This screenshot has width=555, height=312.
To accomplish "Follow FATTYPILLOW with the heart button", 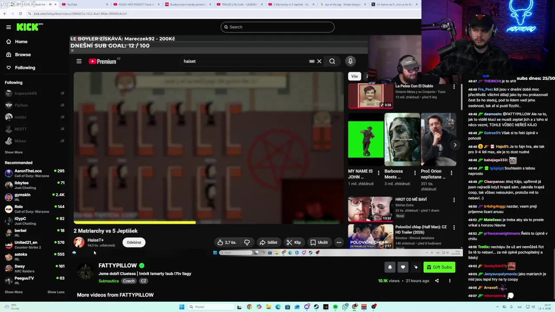I will click(x=403, y=267).
